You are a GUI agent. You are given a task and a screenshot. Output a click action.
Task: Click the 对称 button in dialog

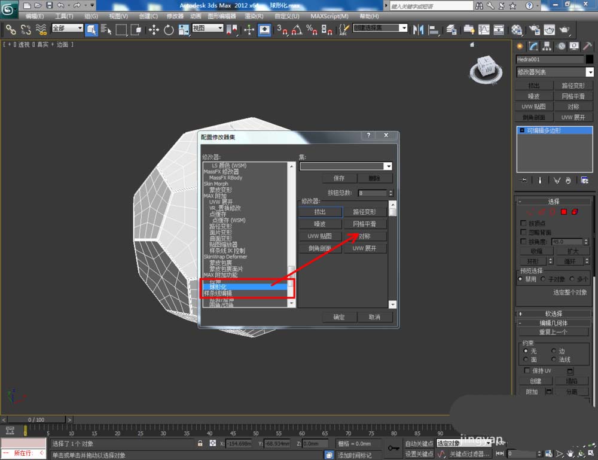(365, 236)
